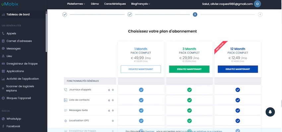Image resolution: width=282 pixels, height=132 pixels.
Task: Open the Démo page
Action: [95, 4]
